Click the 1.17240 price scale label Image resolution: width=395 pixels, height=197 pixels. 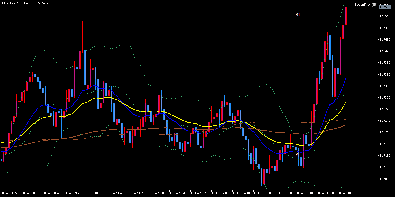(384, 121)
